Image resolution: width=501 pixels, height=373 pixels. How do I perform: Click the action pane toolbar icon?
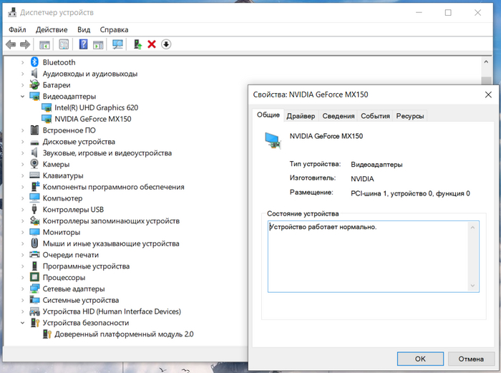98,44
